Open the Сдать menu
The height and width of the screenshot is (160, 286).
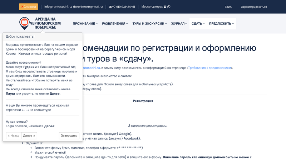(x=198, y=24)
